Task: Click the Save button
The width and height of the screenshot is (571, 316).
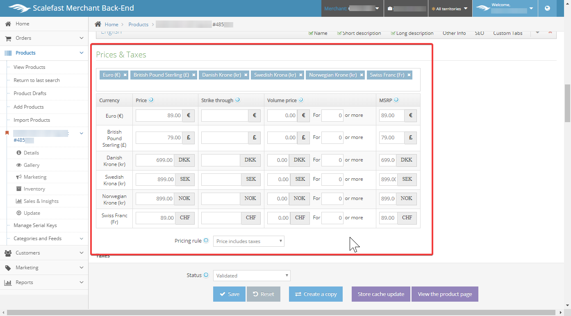Action: pos(229,294)
